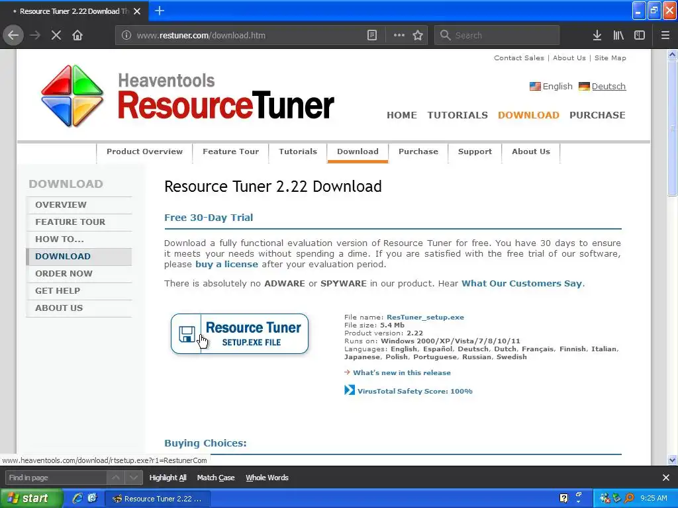Screen dimensions: 678x508
Task: Click the Resource Tuner colorful logo
Action: pyautogui.click(x=72, y=96)
